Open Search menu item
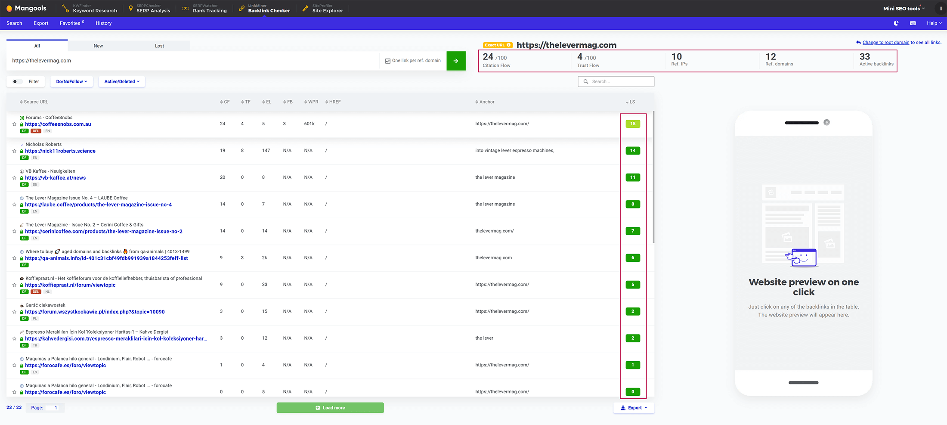This screenshot has height=425, width=947. (x=14, y=23)
